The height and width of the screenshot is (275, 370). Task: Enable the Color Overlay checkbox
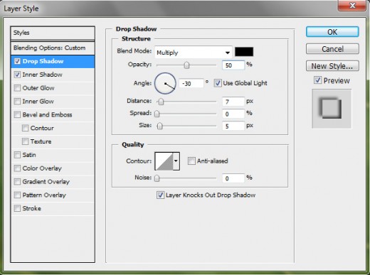[17, 168]
